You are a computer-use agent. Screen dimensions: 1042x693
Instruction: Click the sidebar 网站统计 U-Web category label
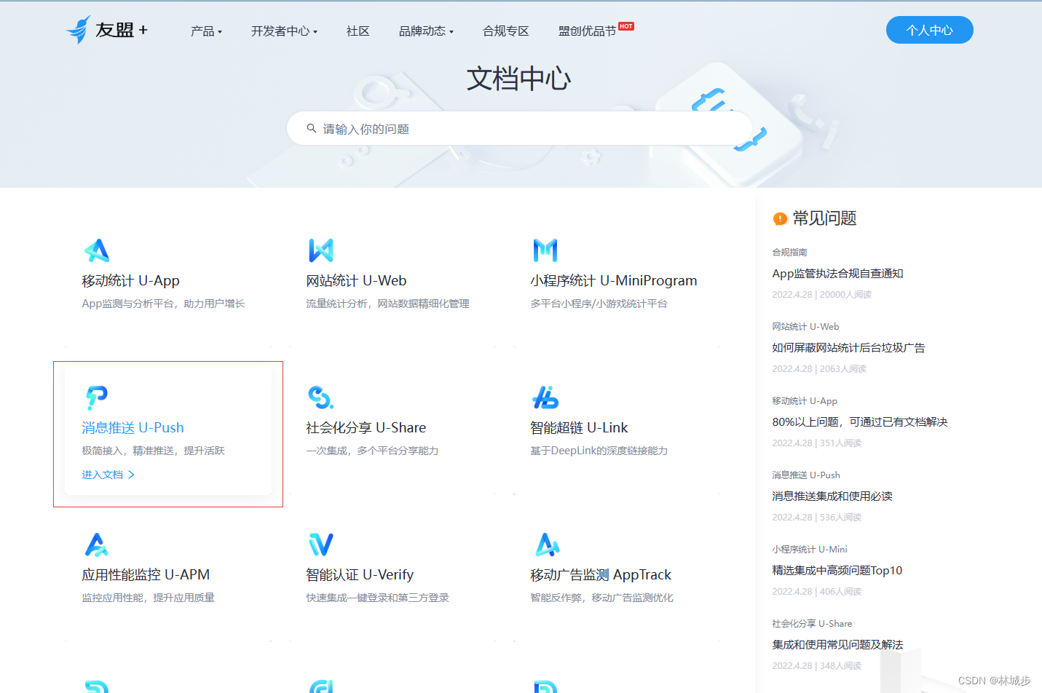tap(805, 326)
